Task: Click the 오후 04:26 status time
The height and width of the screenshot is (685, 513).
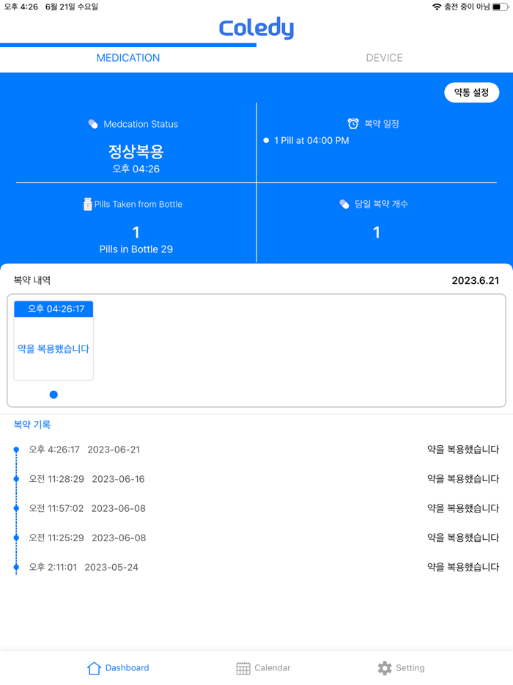Action: tap(136, 169)
